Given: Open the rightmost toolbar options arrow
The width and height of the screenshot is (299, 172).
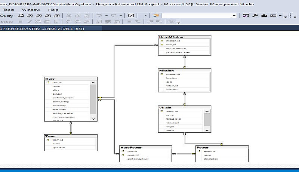Looking at the screenshot, I should (x=295, y=17).
